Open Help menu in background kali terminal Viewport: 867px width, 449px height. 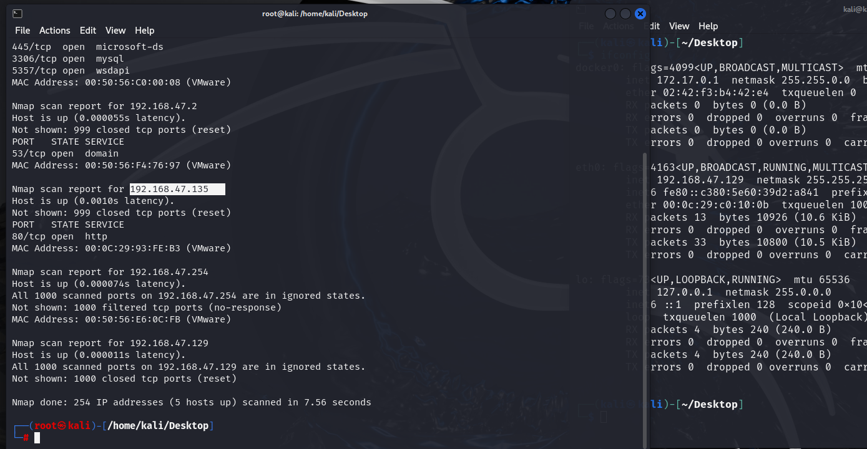pyautogui.click(x=708, y=26)
